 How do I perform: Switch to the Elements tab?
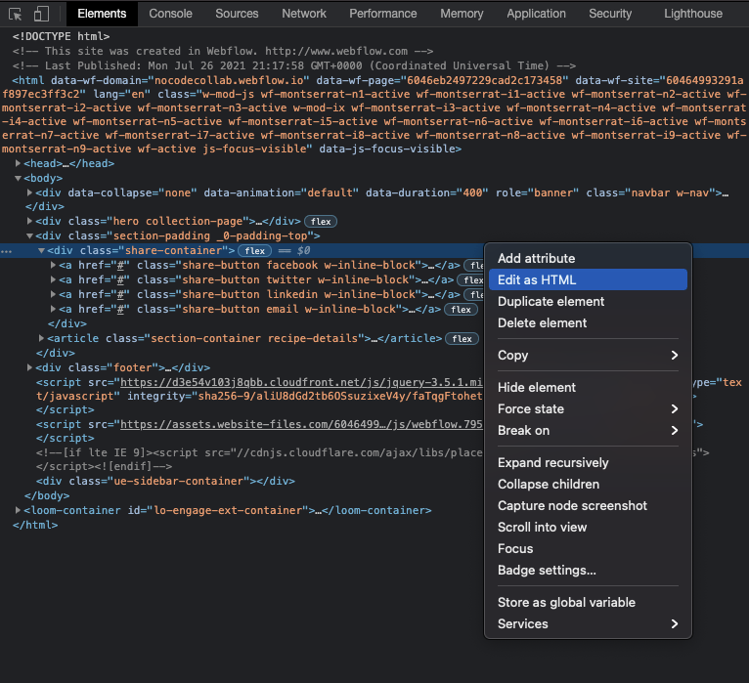point(102,14)
